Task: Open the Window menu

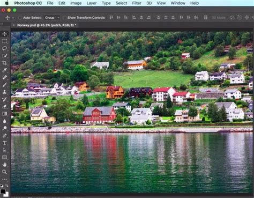Action: click(x=178, y=3)
